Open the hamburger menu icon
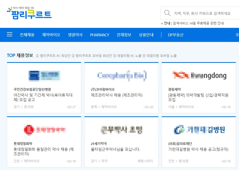Viewport: 239px width, 170px height. pyautogui.click(x=10, y=34)
